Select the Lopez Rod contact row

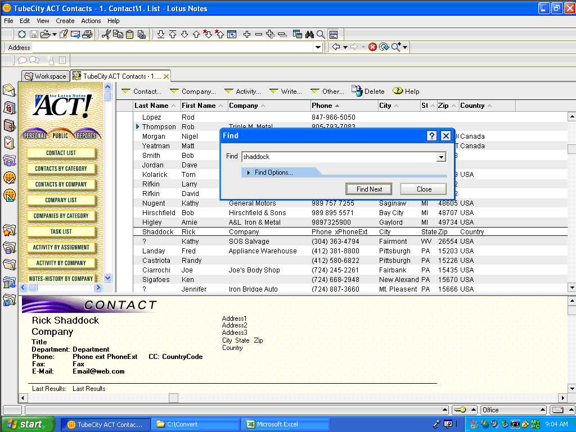coord(350,117)
